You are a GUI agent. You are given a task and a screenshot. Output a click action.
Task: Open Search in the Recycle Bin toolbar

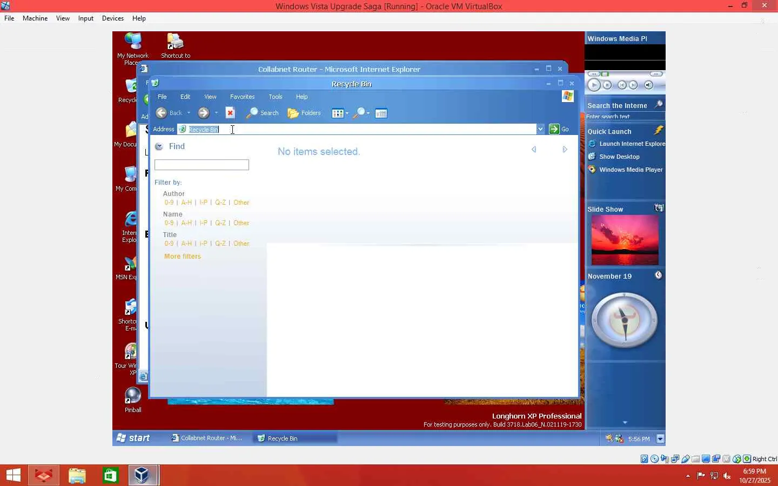pos(263,113)
